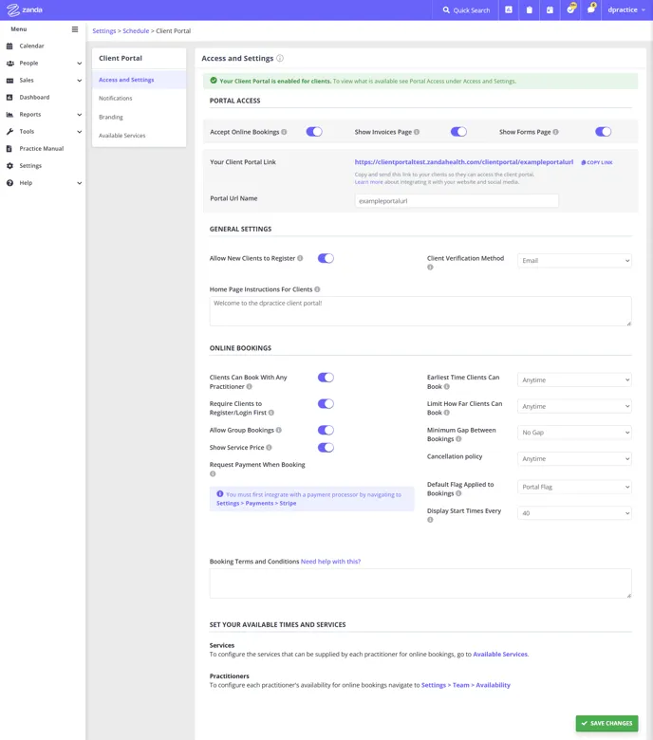
Task: Click the contact card icon in top bar
Action: pos(509,9)
